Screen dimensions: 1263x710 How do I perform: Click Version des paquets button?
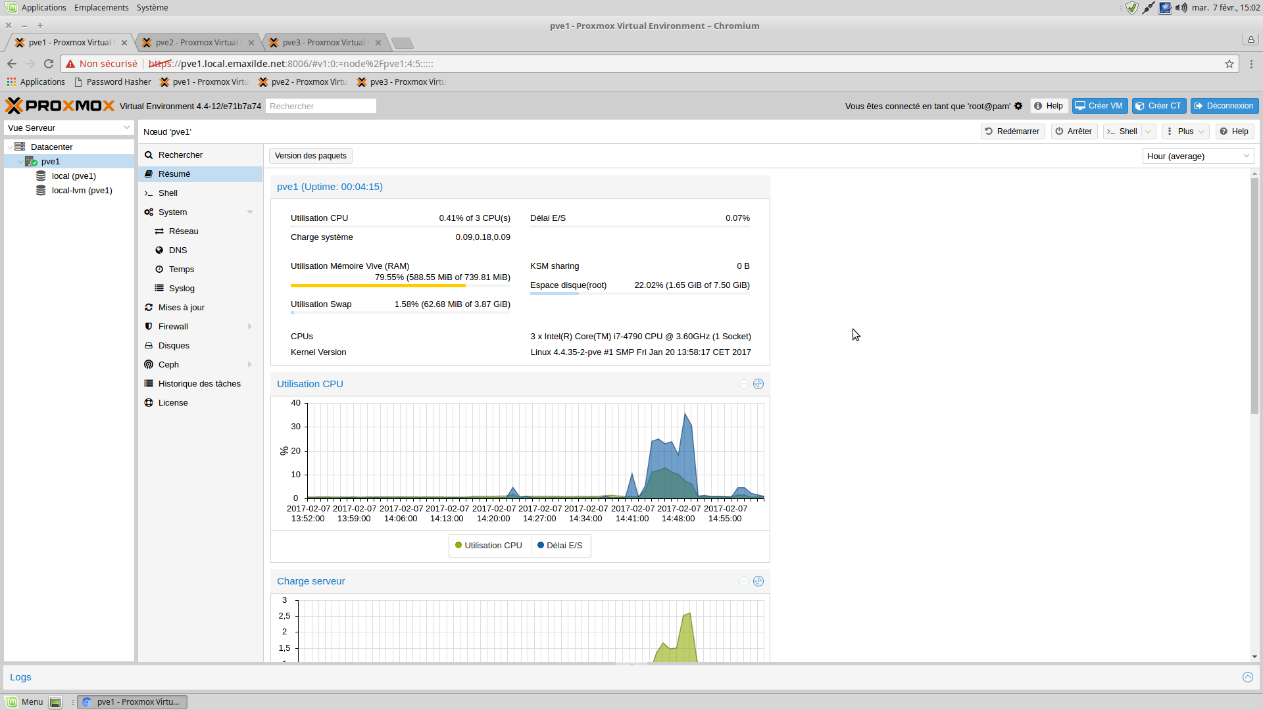[310, 156]
